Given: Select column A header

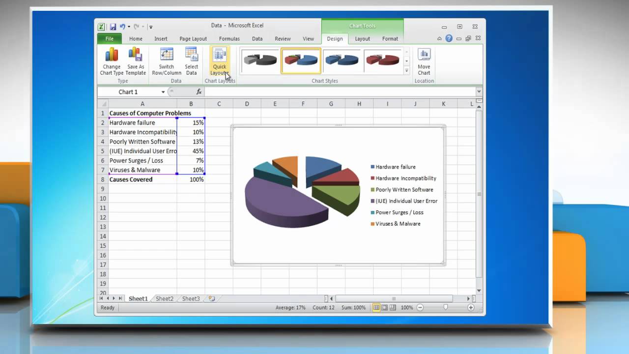Looking at the screenshot, I should click(x=143, y=104).
